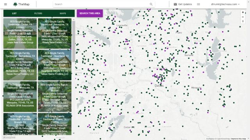The image size is (250, 140).
Task: Click the Irving label on map
Action: (132, 73)
